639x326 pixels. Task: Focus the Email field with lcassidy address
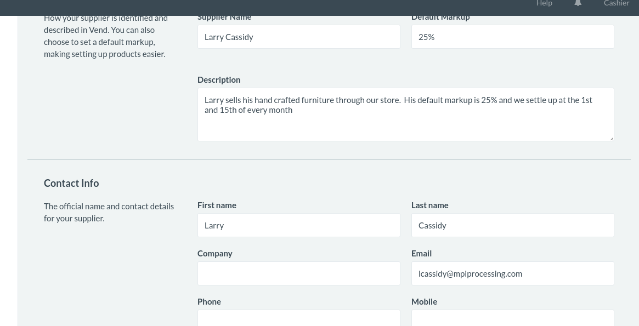point(512,273)
